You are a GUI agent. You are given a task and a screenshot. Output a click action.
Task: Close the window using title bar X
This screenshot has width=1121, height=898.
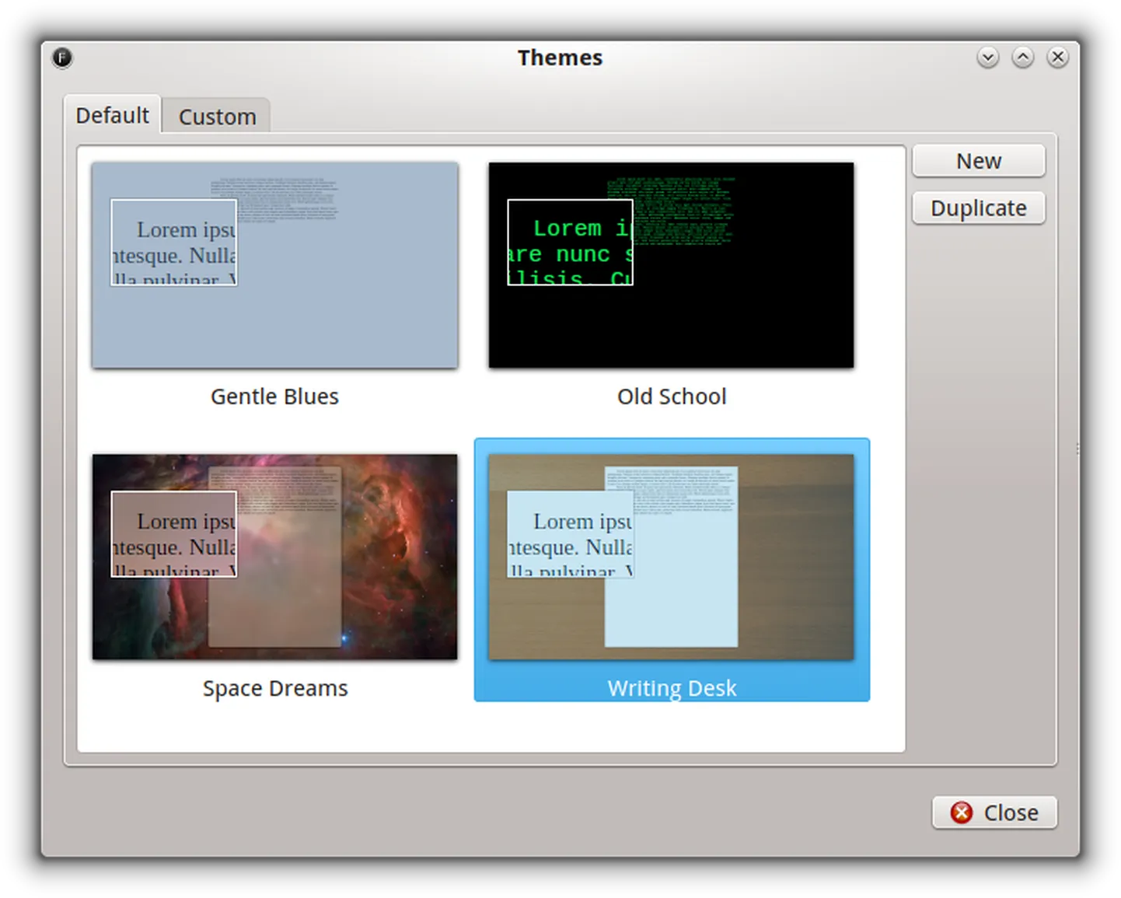point(1058,58)
